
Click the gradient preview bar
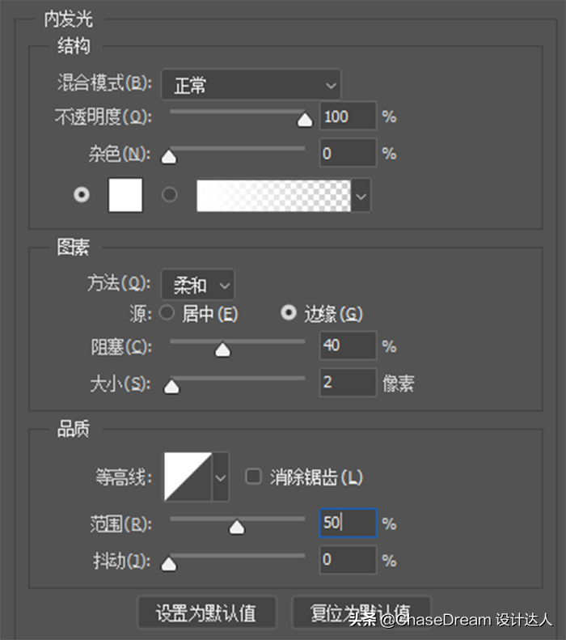273,196
